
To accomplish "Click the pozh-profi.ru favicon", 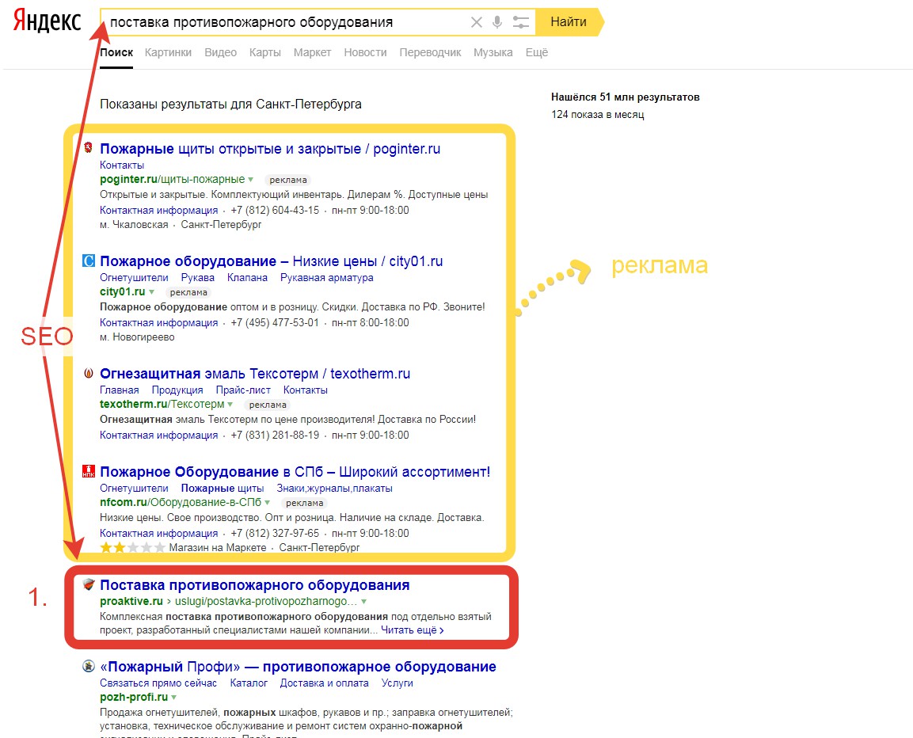I will [x=89, y=666].
